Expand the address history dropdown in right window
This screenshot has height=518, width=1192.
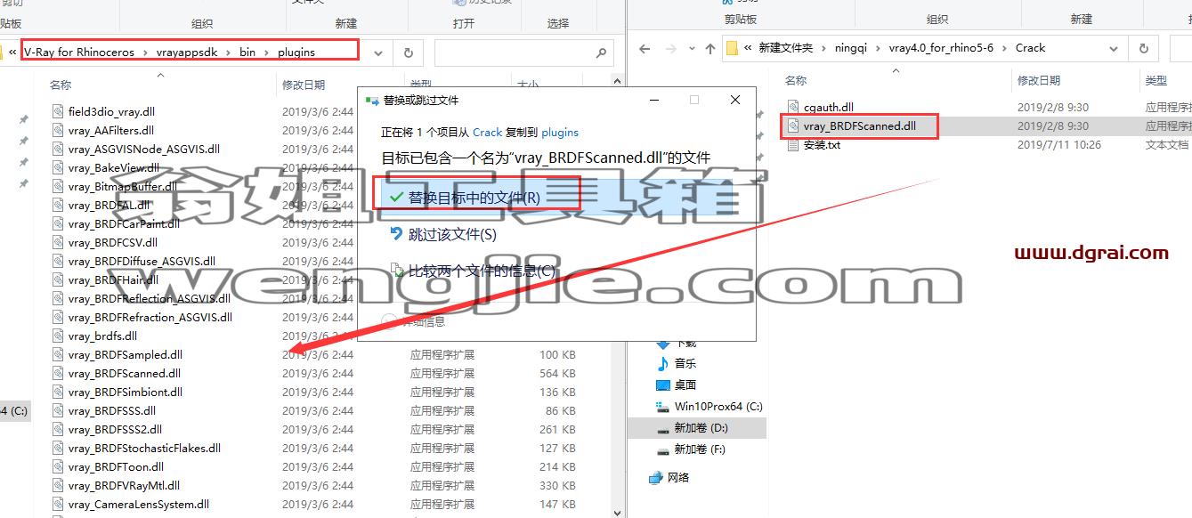(x=1115, y=49)
